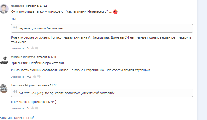Like NetNarco's comment with thumbs up
207x120 pixels.
pyautogui.click(x=32, y=48)
